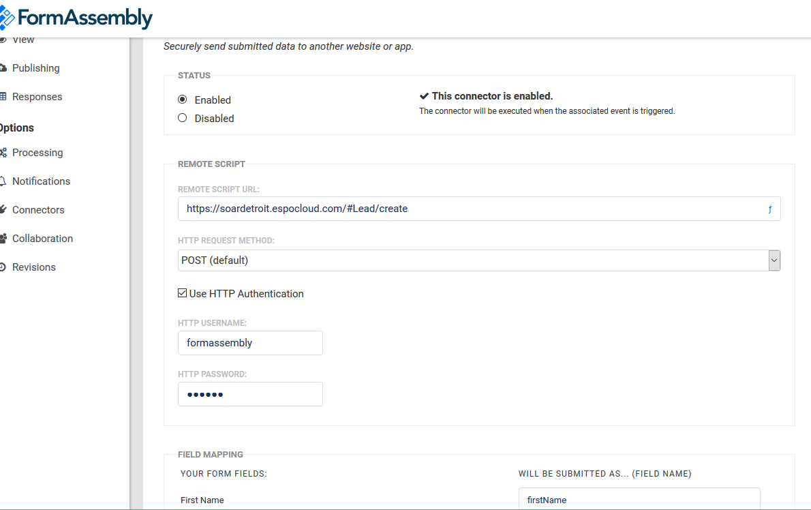The height and width of the screenshot is (510, 811).
Task: Open the HTTP Request Method dropdown
Action: tap(470, 260)
